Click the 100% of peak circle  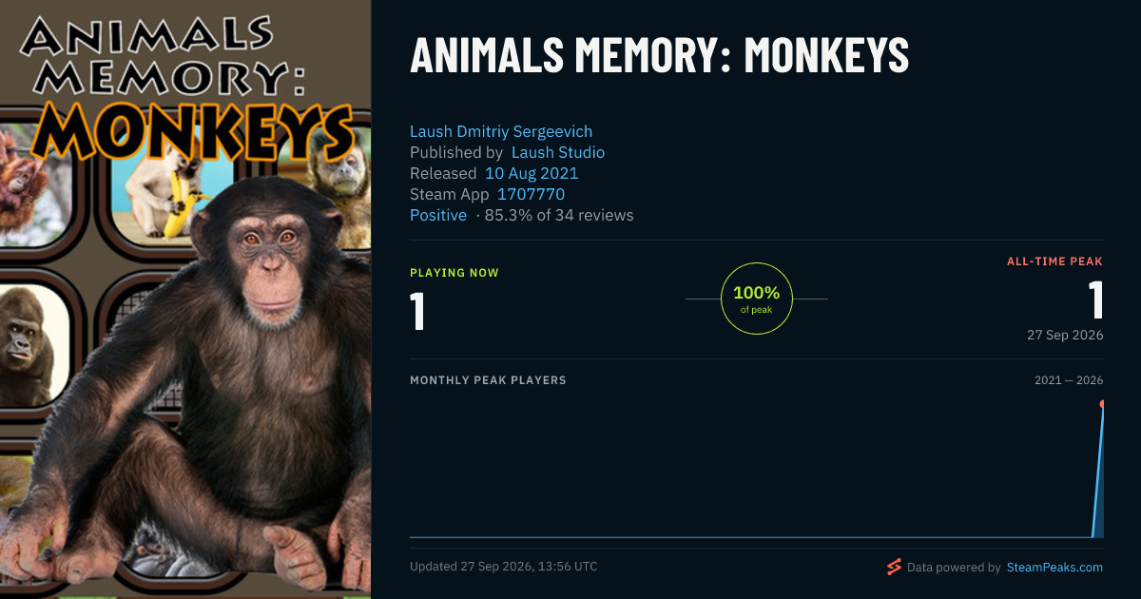pos(757,299)
